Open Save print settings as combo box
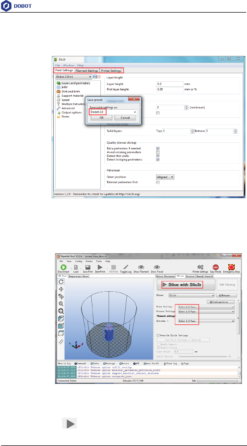The width and height of the screenshot is (247, 446). [113, 112]
